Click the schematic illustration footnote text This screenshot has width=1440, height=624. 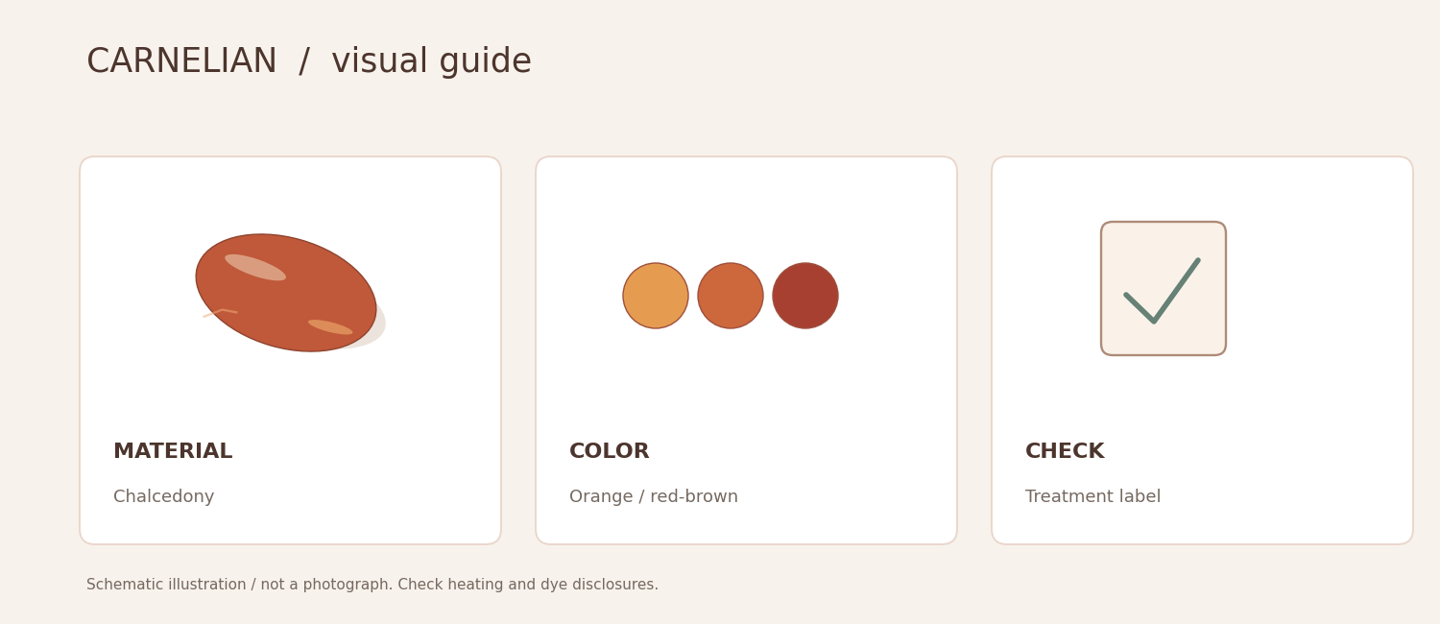pyautogui.click(x=372, y=585)
